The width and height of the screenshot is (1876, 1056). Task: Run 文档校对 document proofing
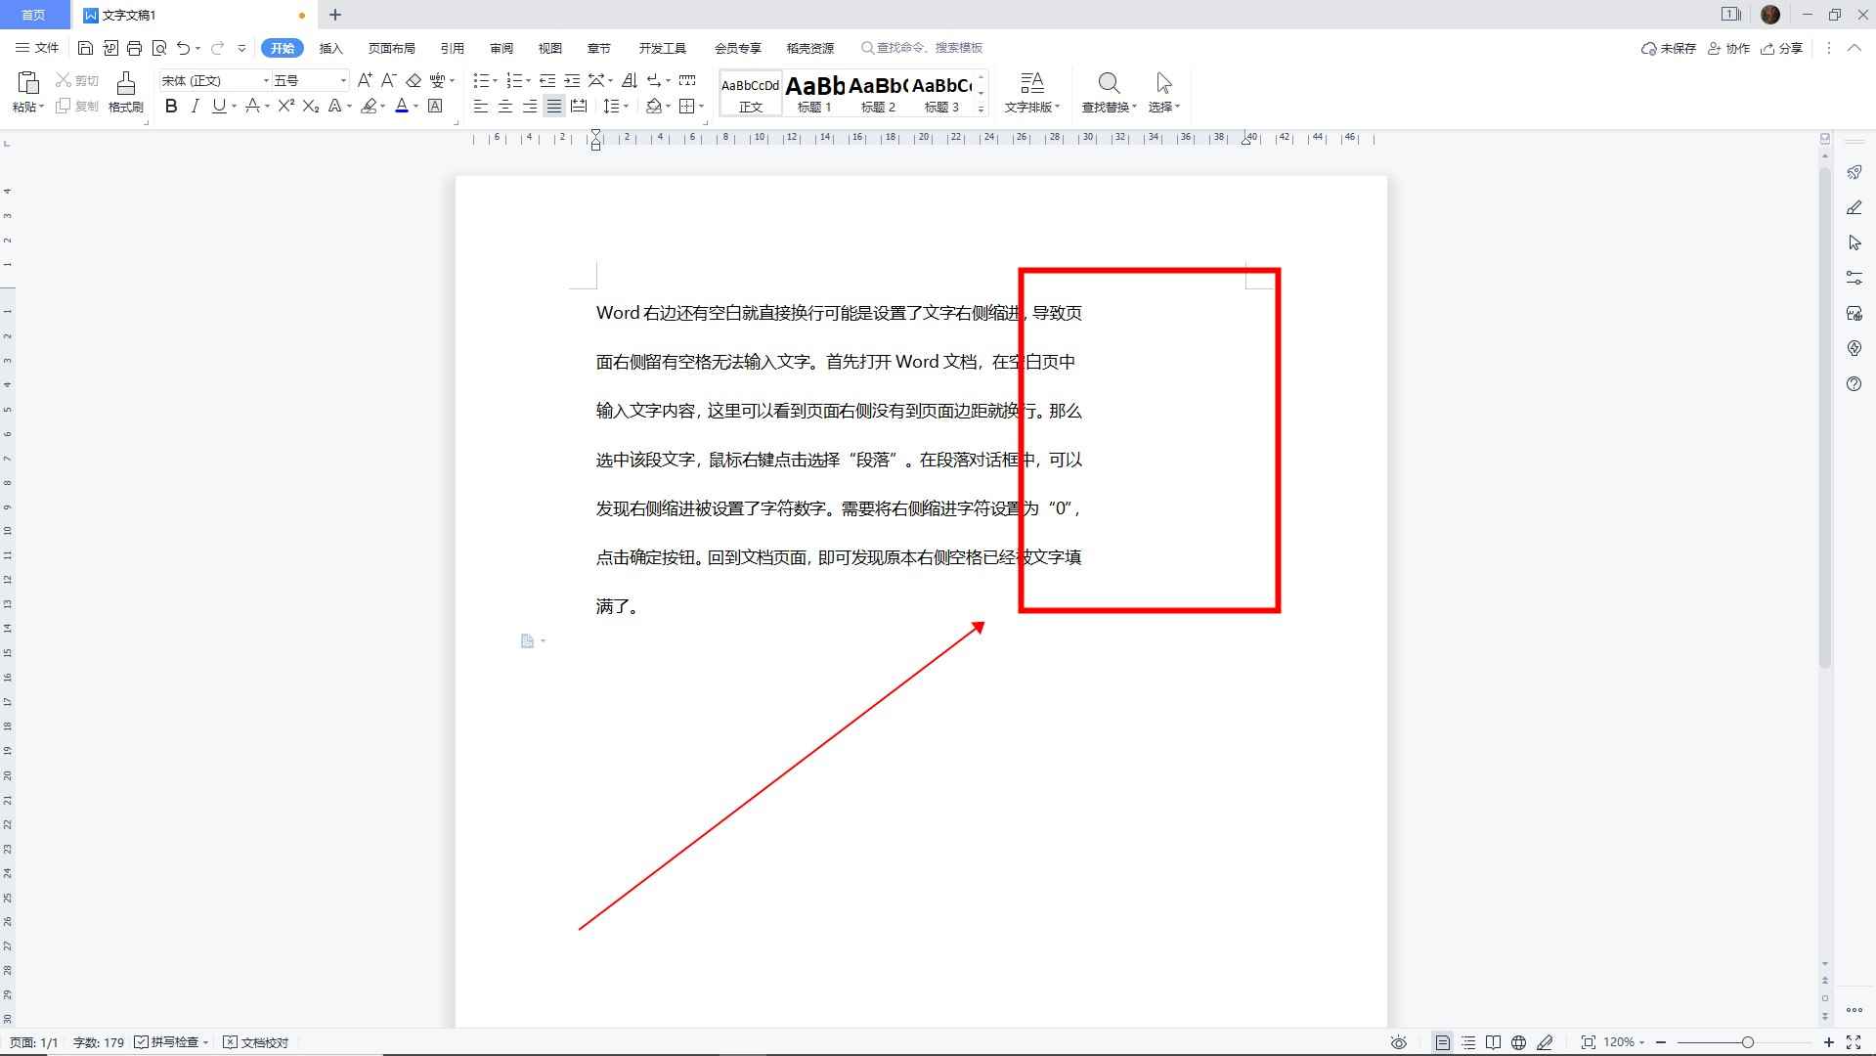[x=256, y=1041]
